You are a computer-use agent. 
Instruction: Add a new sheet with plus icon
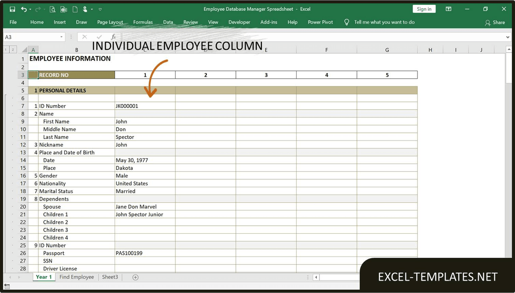(136, 277)
